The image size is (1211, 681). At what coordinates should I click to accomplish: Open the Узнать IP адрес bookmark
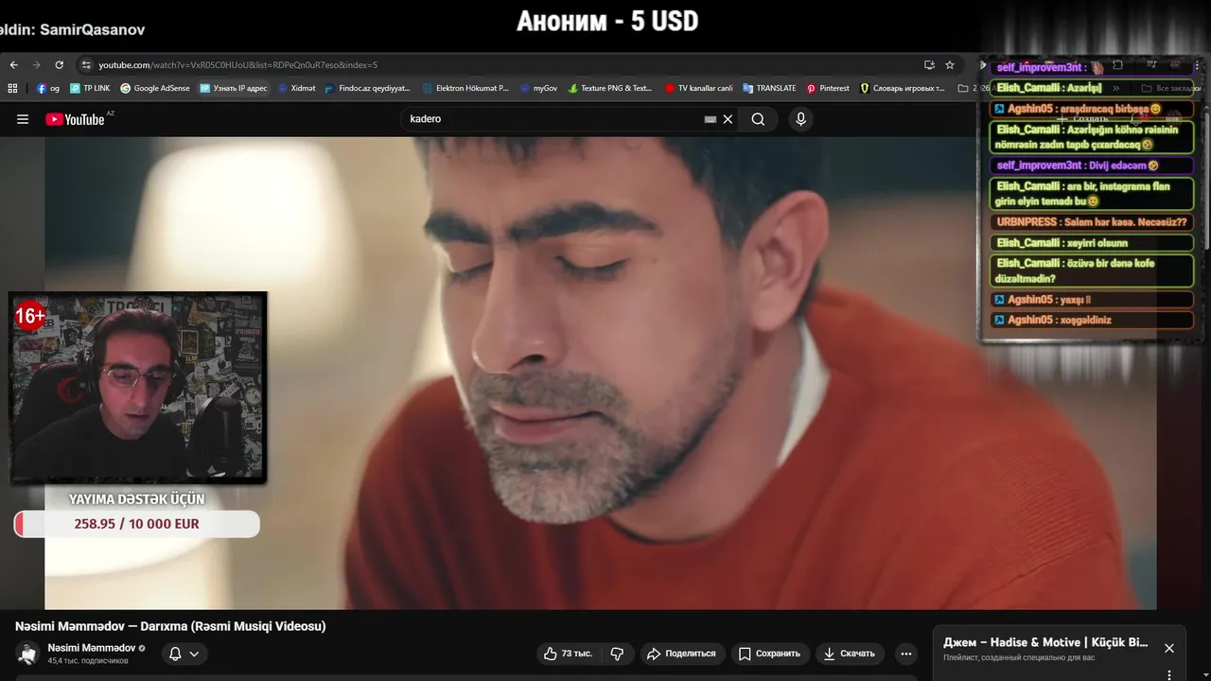[234, 88]
